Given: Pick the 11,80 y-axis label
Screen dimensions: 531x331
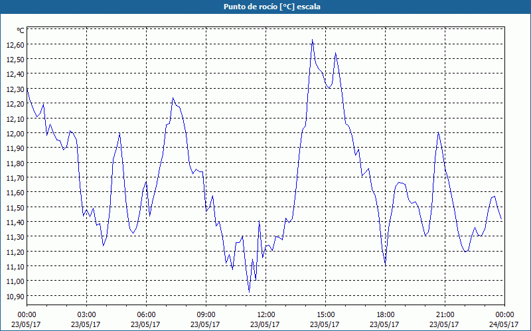Looking at the screenshot, I should [x=15, y=163].
